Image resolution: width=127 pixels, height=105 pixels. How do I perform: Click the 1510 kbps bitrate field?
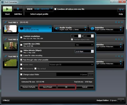83,51
